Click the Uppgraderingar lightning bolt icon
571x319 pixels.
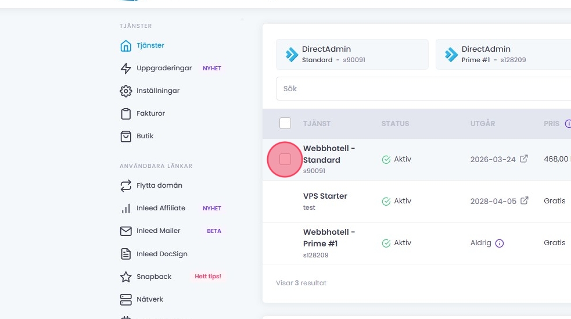(x=125, y=69)
